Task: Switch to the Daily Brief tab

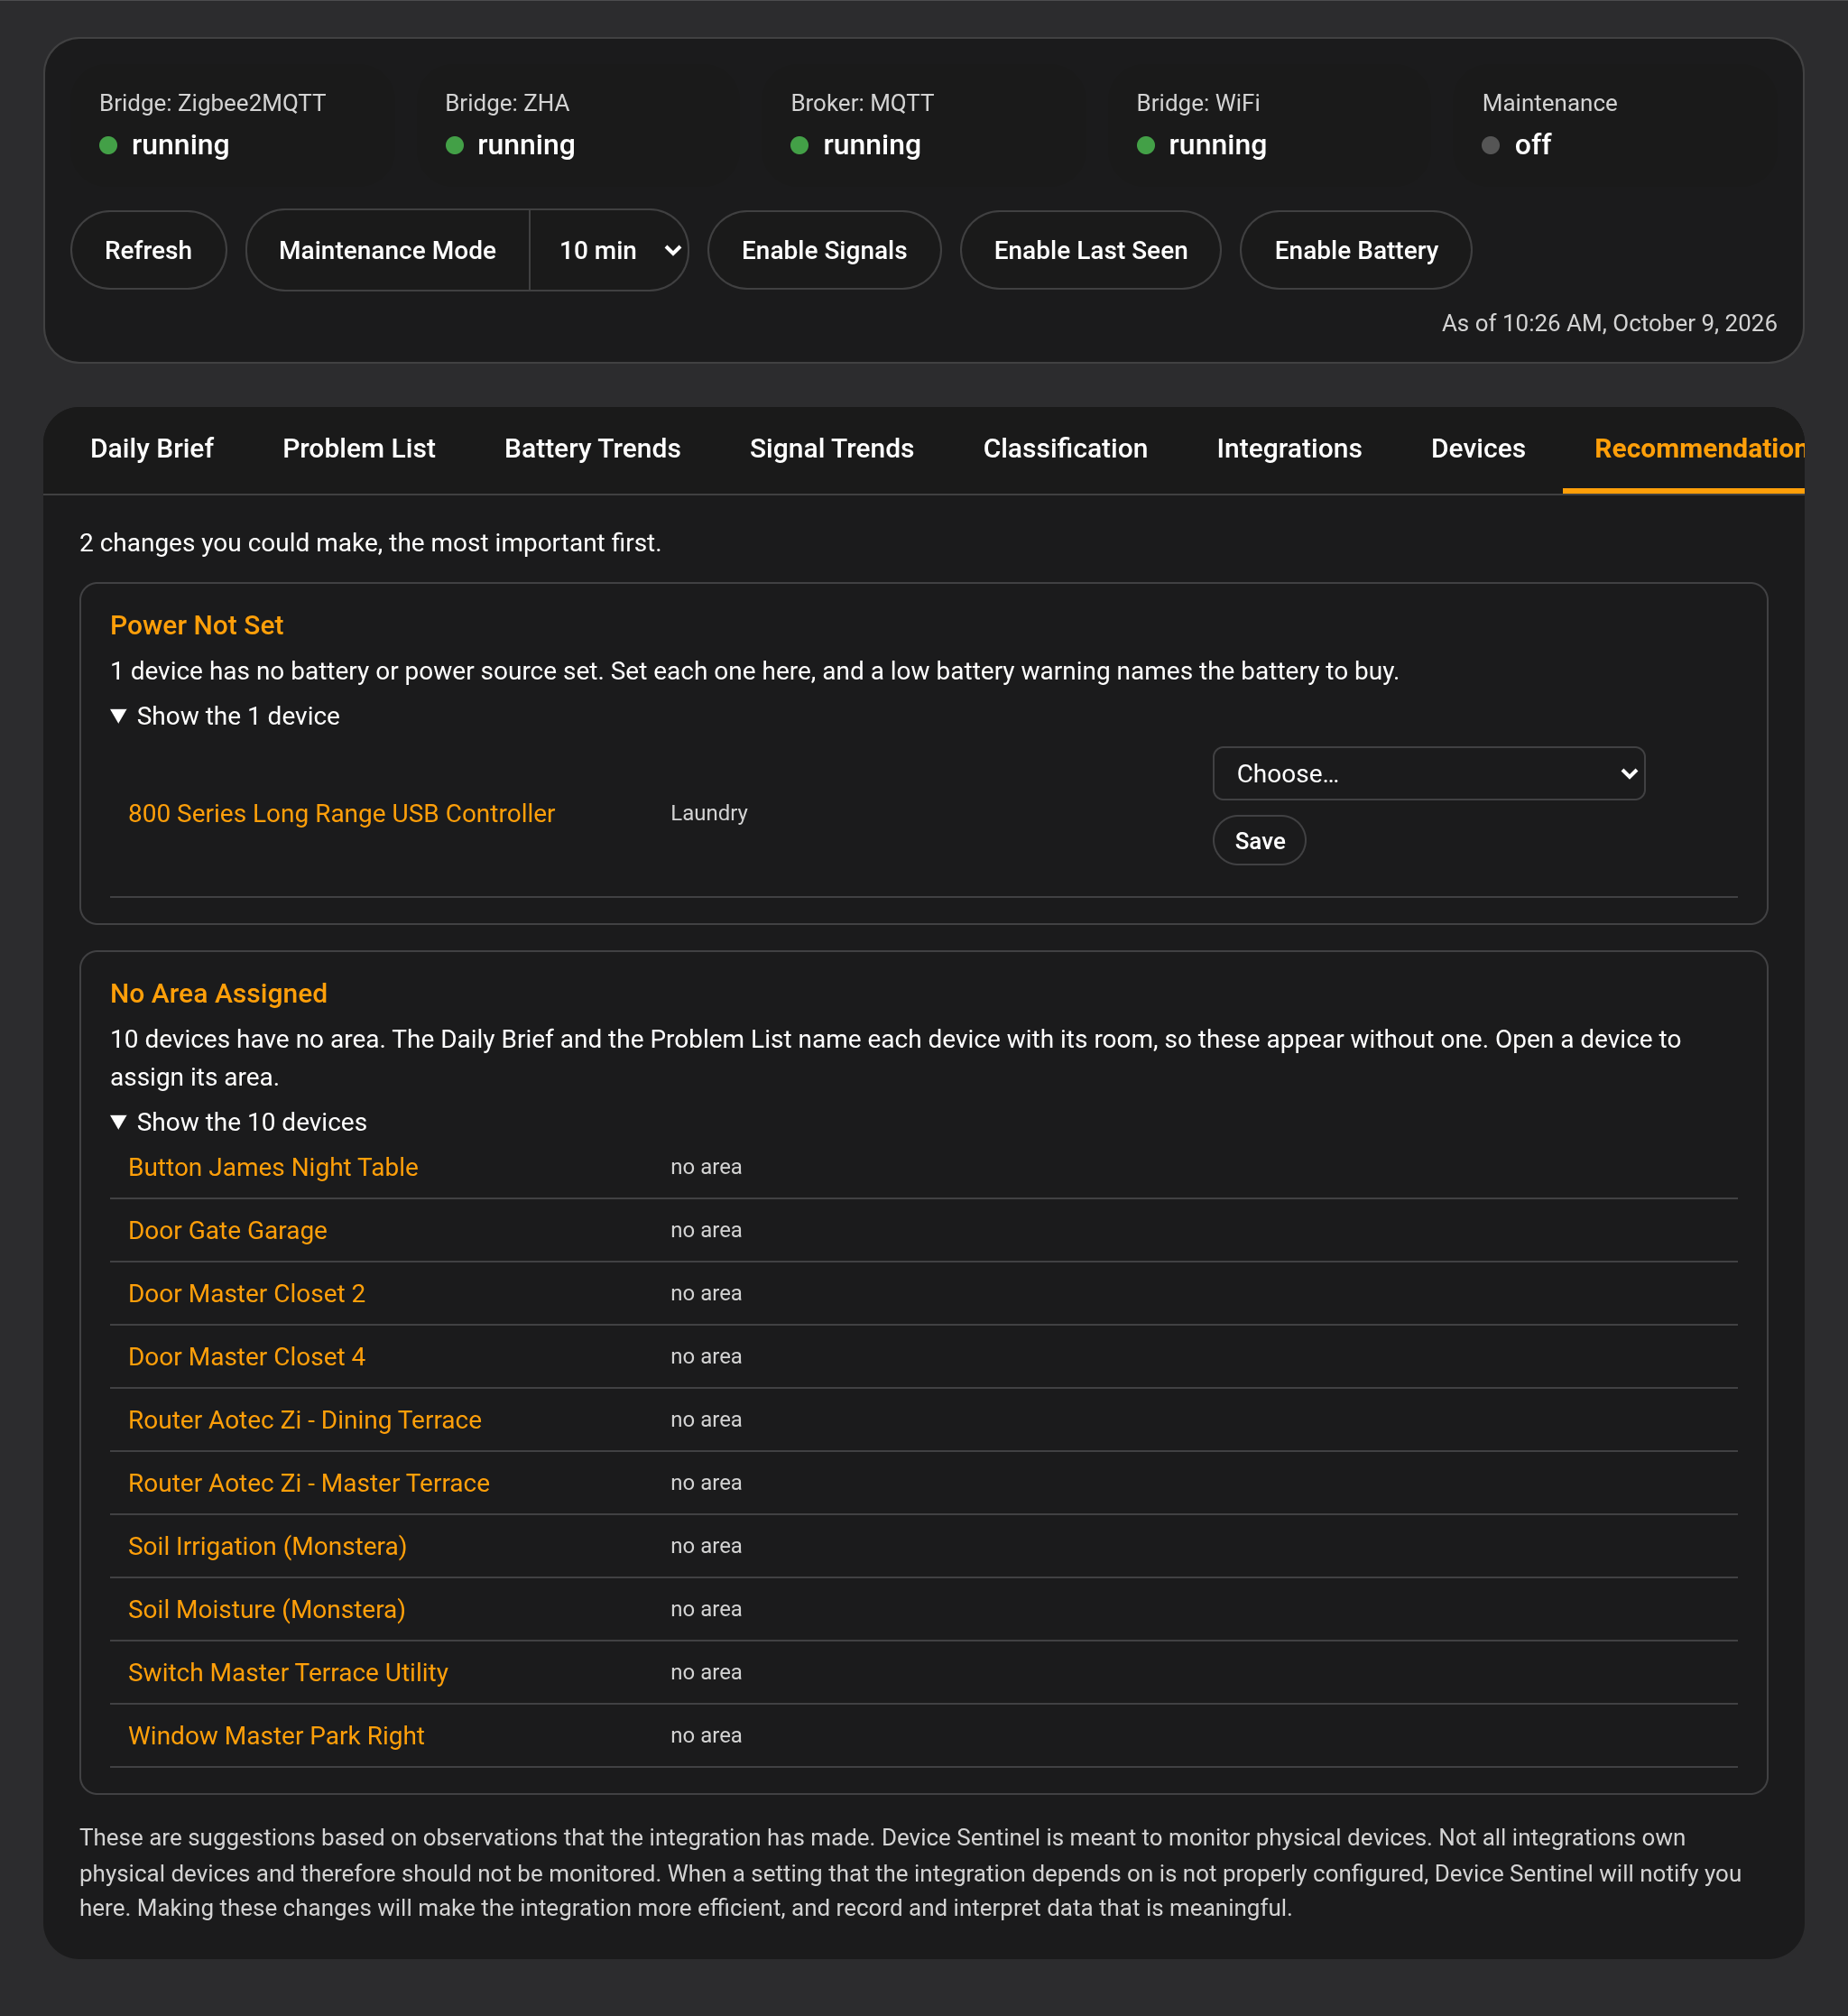Action: [x=152, y=448]
